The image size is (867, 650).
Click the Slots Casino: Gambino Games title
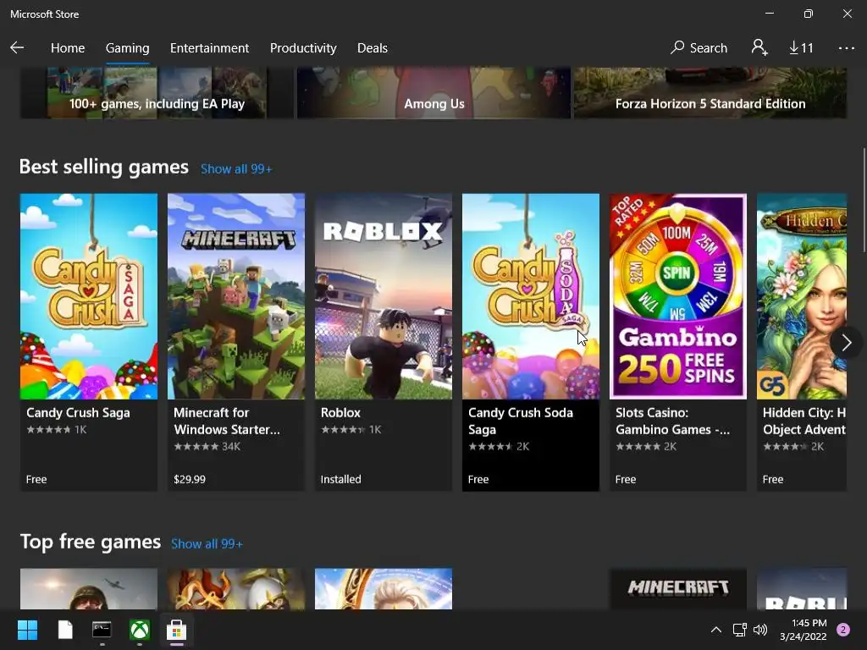672,421
